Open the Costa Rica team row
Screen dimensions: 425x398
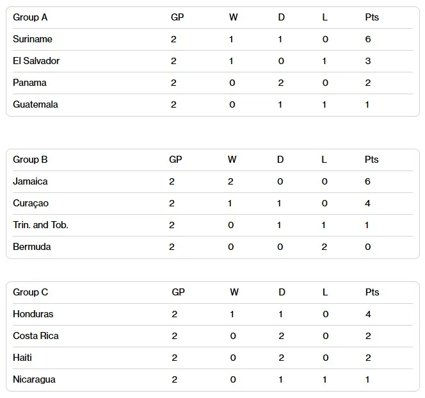(x=36, y=336)
